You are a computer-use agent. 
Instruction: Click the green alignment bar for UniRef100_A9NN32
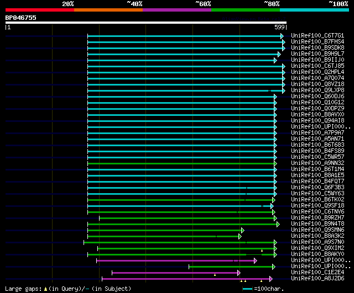click(x=181, y=164)
